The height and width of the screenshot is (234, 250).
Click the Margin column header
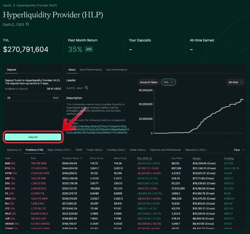coord(196,158)
